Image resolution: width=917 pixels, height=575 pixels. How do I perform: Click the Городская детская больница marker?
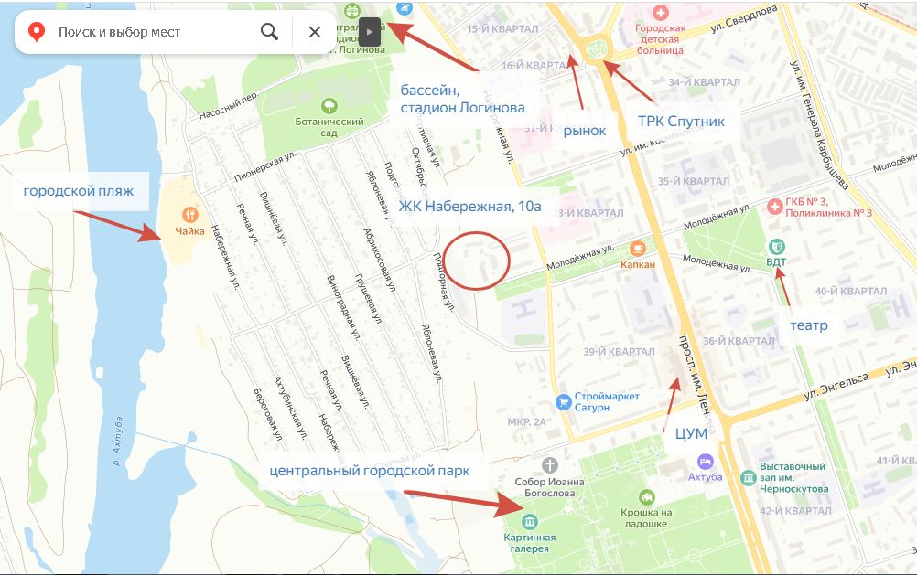tap(660, 12)
